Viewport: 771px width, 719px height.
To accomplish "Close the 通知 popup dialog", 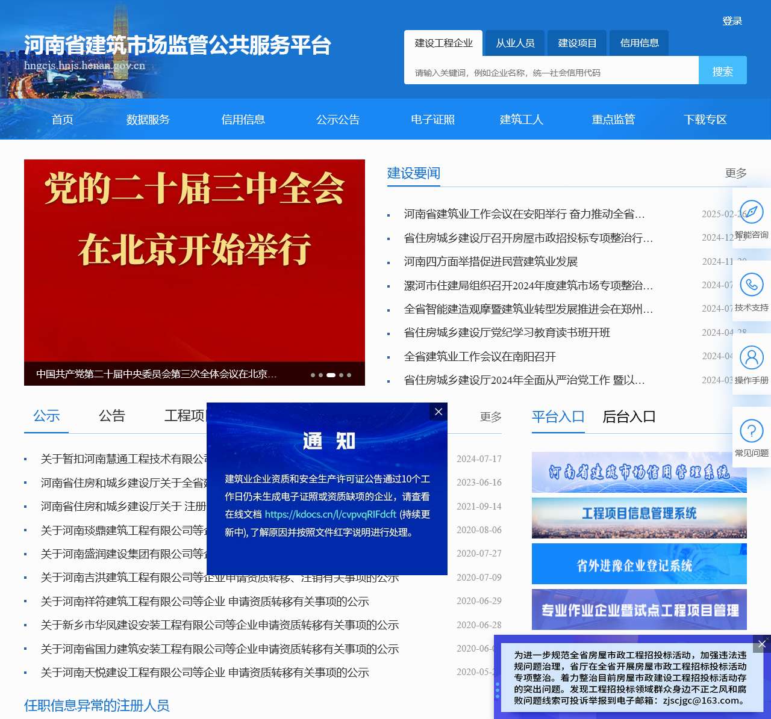I will pyautogui.click(x=439, y=412).
